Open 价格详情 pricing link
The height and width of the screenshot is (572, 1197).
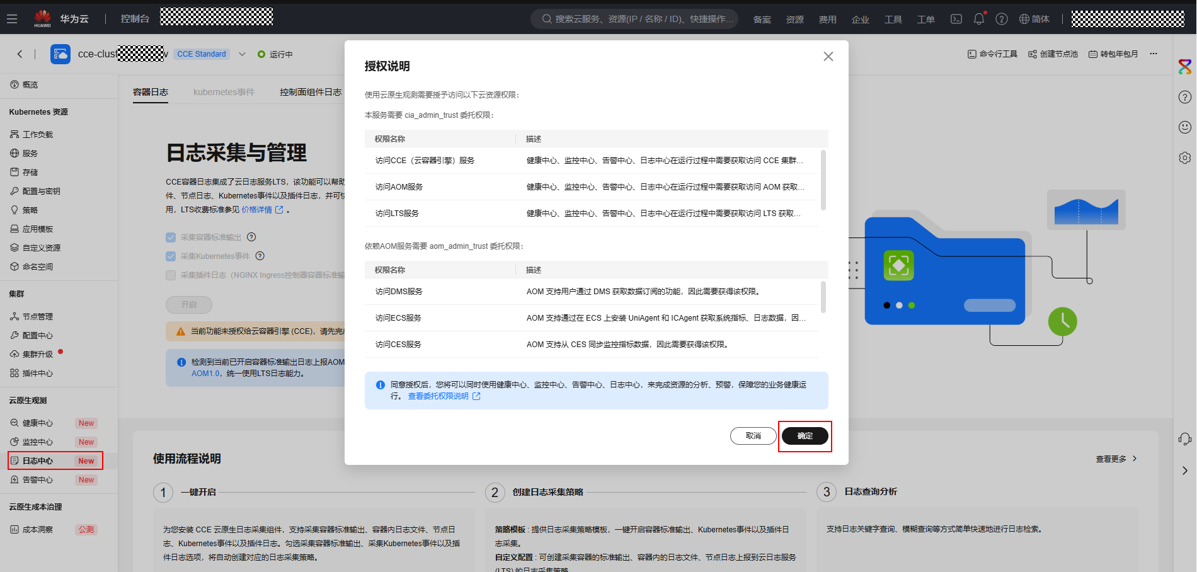[263, 210]
